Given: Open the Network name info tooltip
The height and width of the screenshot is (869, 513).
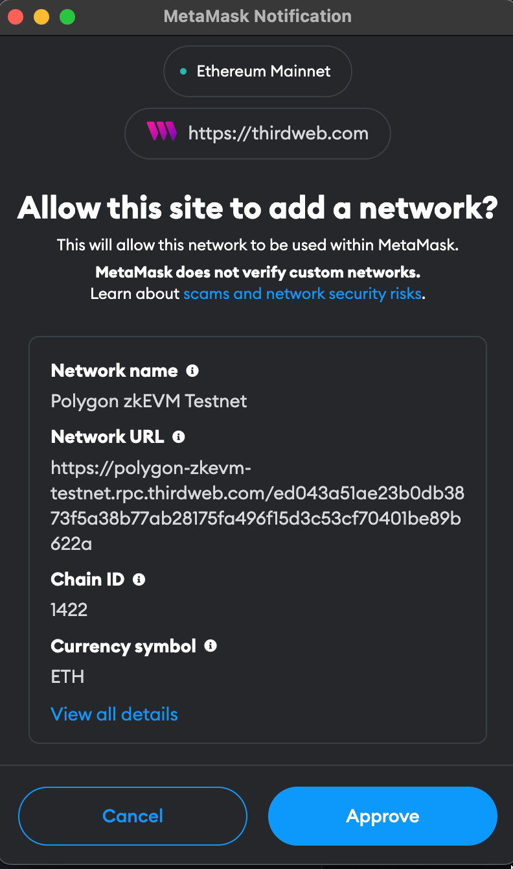Looking at the screenshot, I should click(192, 370).
